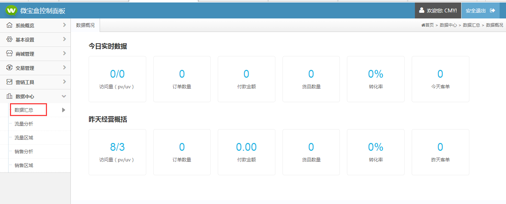Screen dimensions: 506x204
Task: Click the 今日实时数据 heading
Action: coord(108,46)
